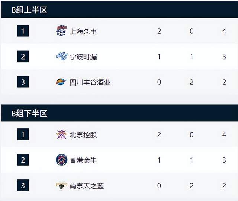Click rank 2 badge beside 香港金牛
This screenshot has height=201, width=238.
pyautogui.click(x=23, y=160)
